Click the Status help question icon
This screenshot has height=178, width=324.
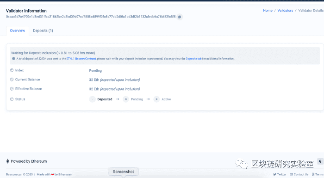coord(12,99)
